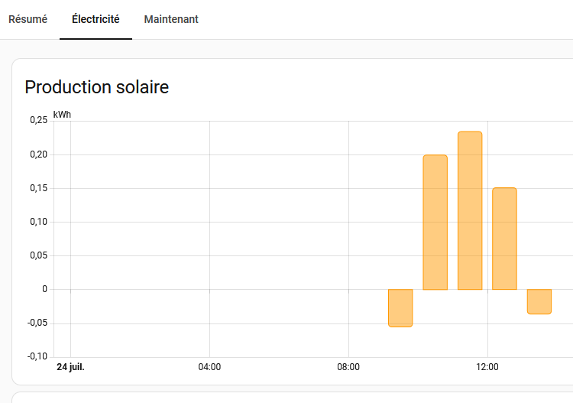Click the -0,05 y-axis value
This screenshot has width=573, height=403.
coord(37,323)
